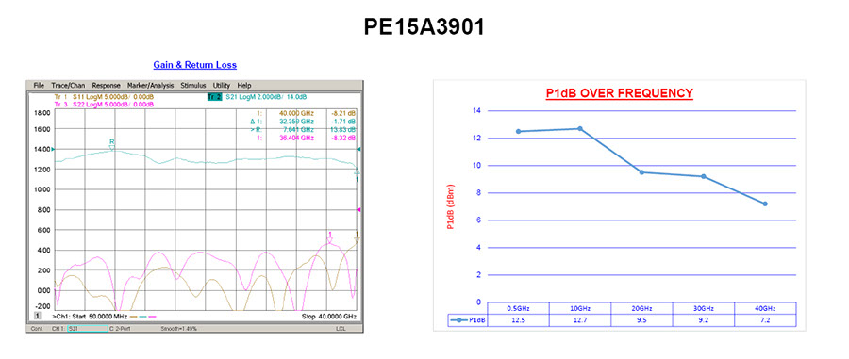Click the PE15A3901 page heading
Viewport: 849px width, 359px height.
click(424, 27)
